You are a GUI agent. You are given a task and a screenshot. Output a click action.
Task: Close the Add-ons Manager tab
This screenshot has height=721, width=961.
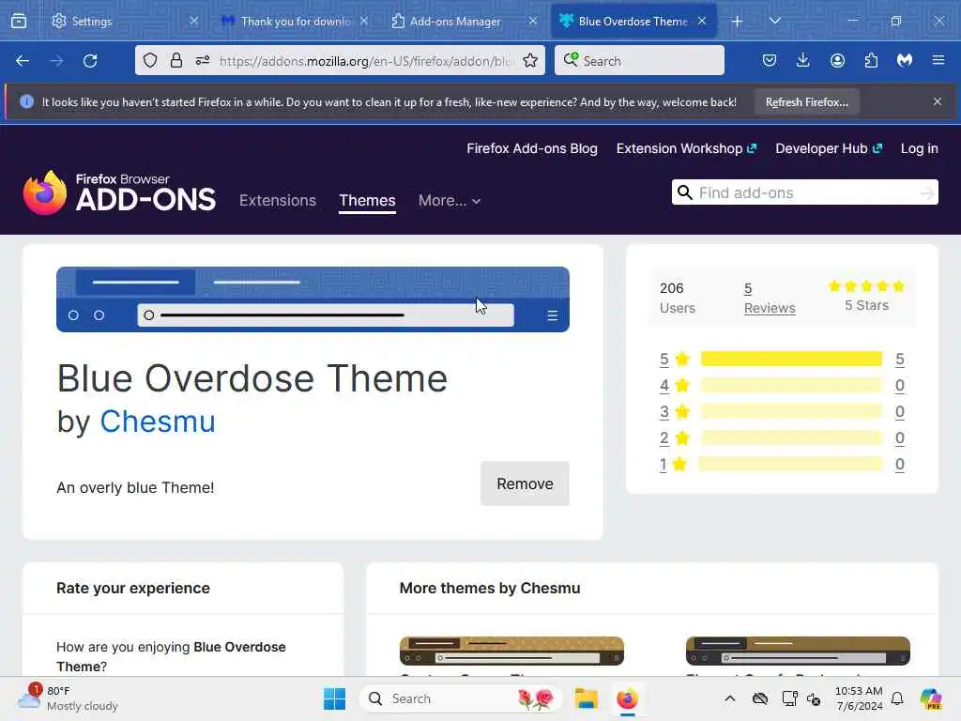click(533, 21)
